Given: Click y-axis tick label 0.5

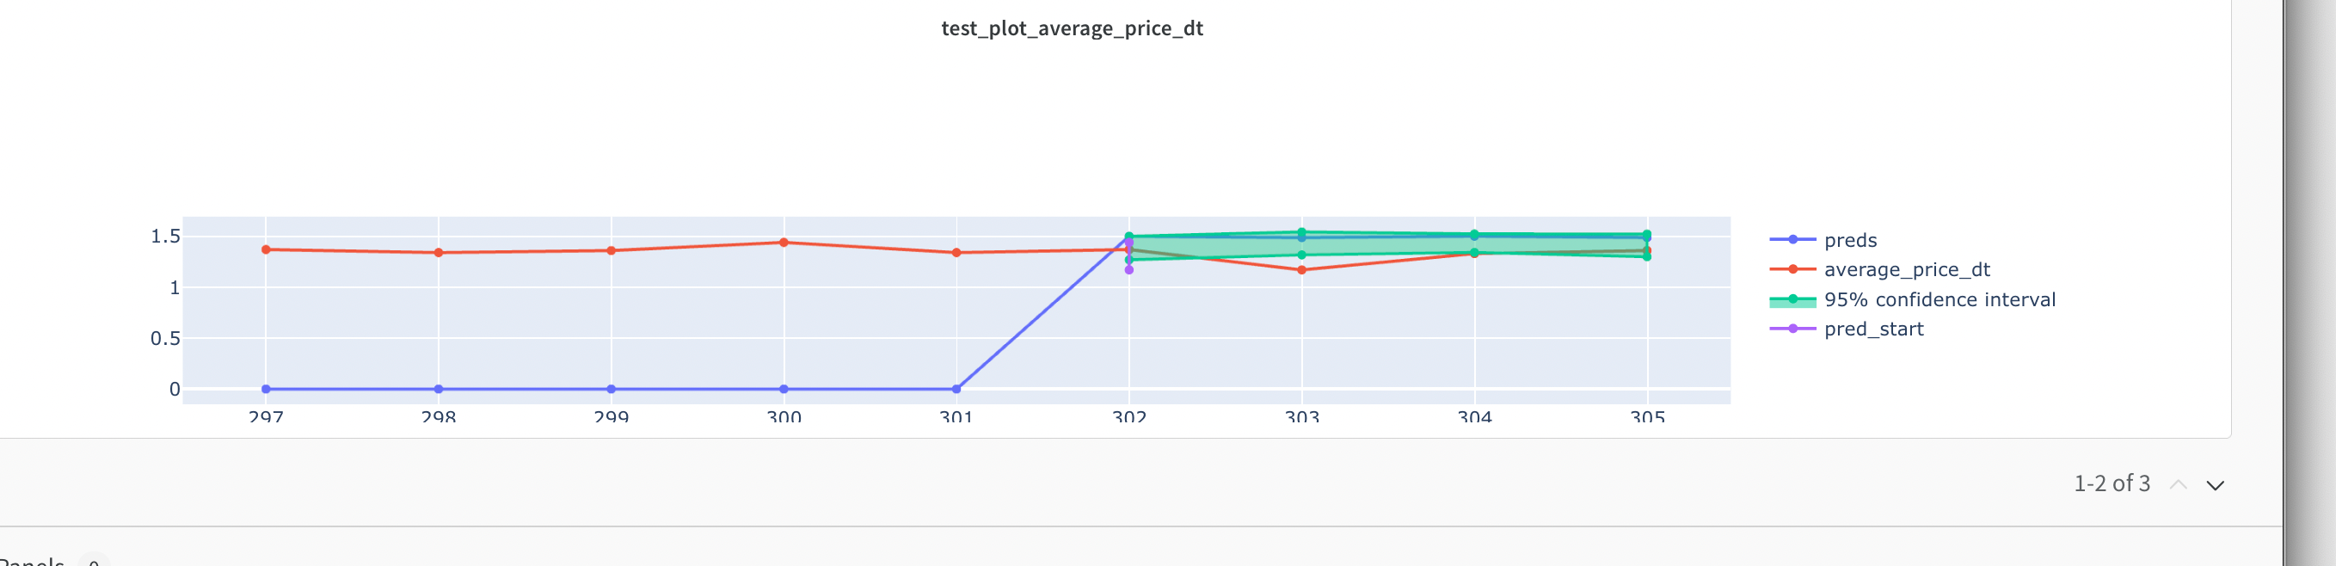Looking at the screenshot, I should point(165,338).
